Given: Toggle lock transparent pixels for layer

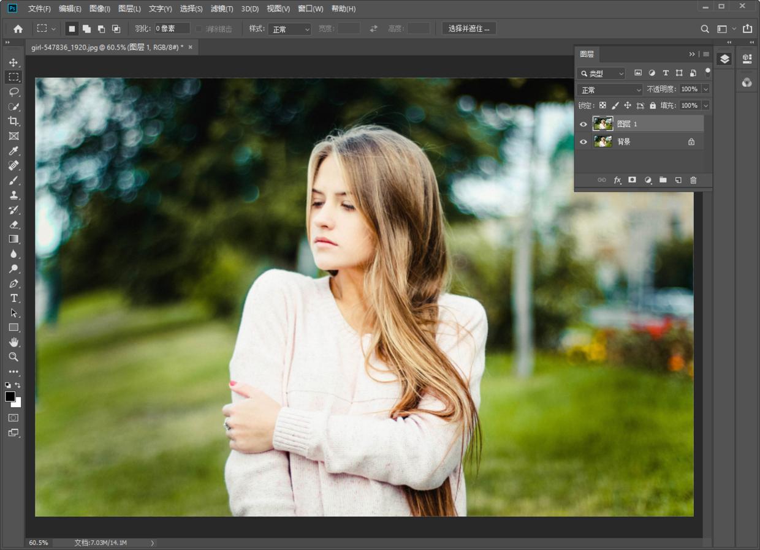Looking at the screenshot, I should click(x=602, y=106).
